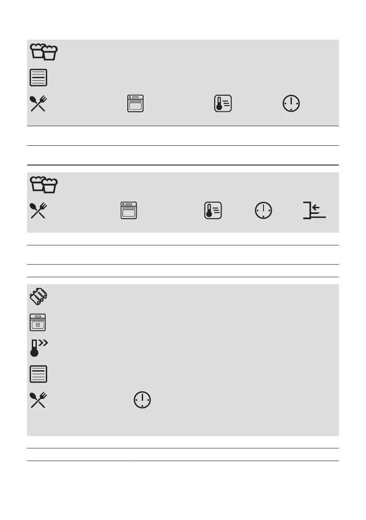
Task: Select the oven icon with heat waves
Action: point(38,322)
